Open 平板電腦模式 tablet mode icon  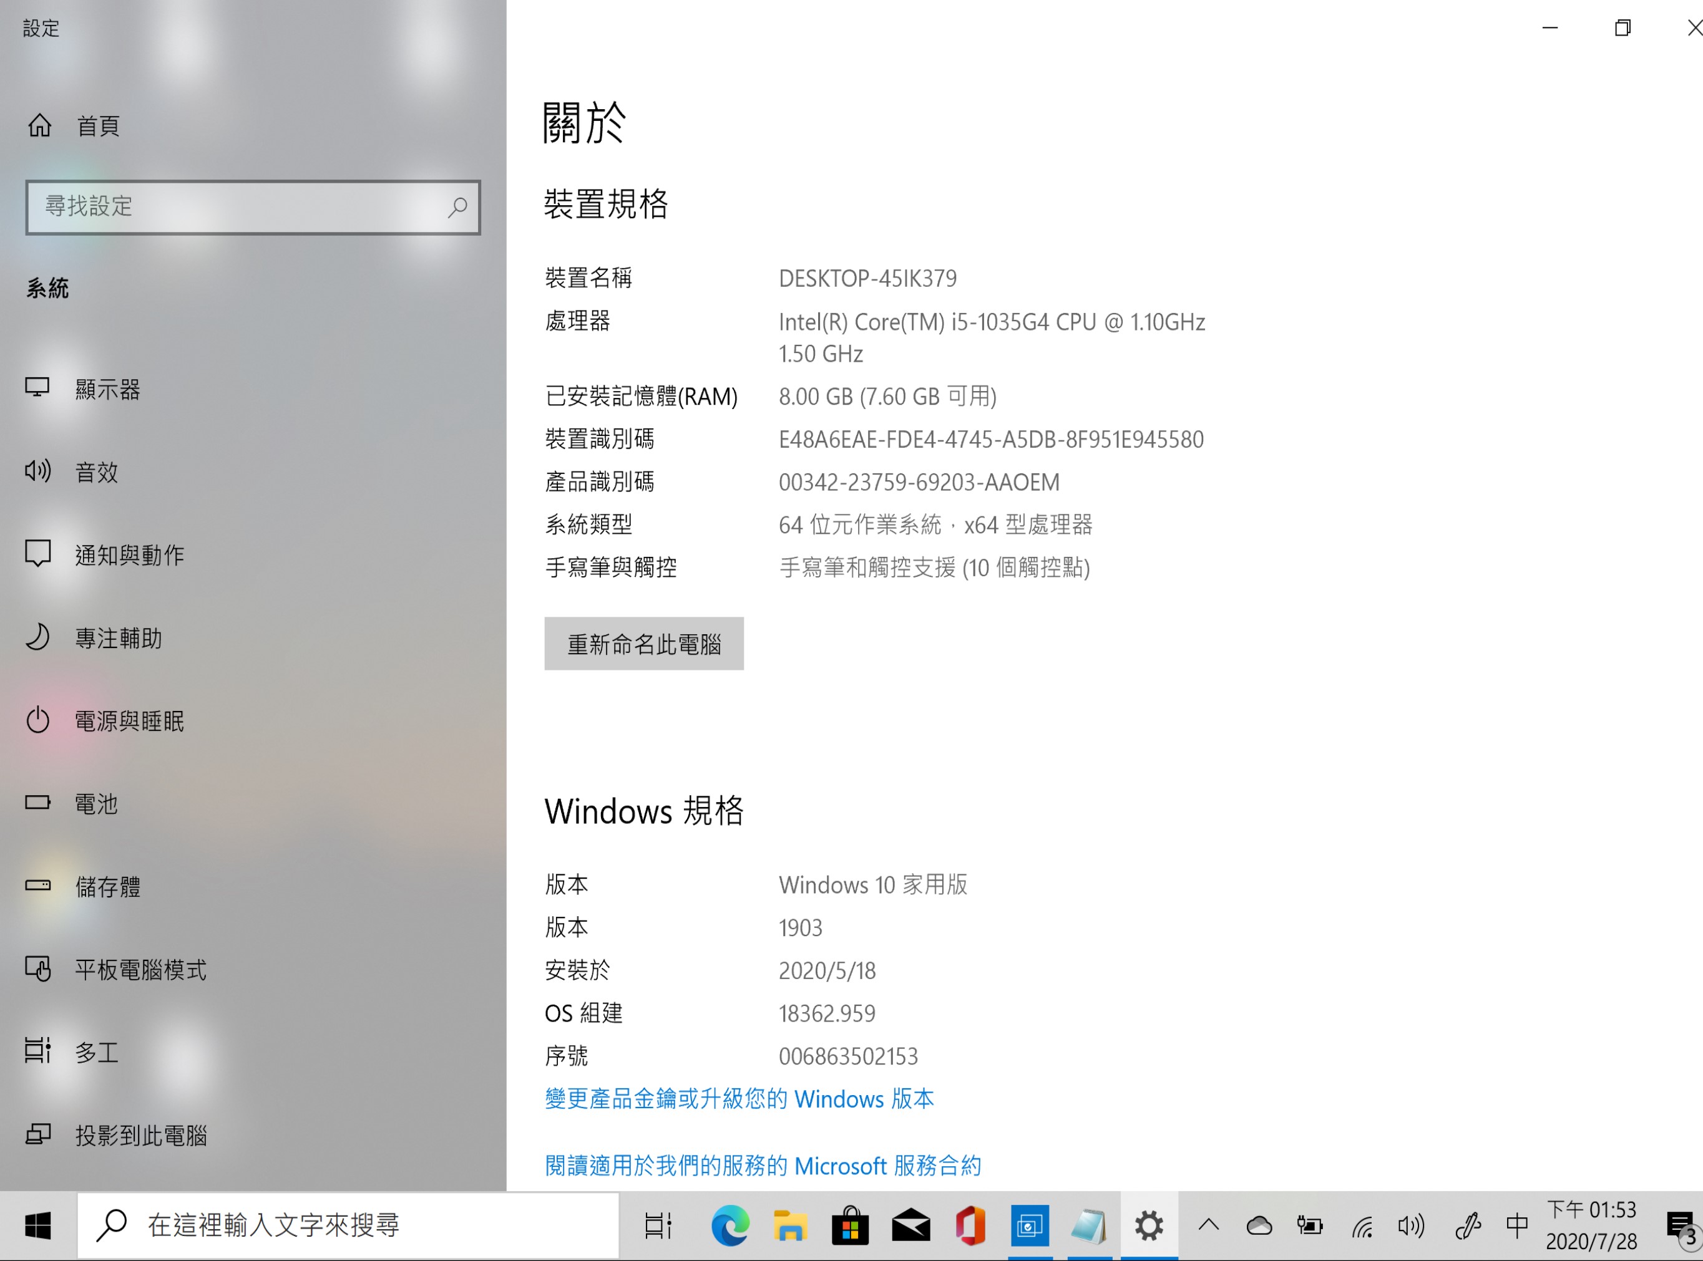click(x=37, y=969)
